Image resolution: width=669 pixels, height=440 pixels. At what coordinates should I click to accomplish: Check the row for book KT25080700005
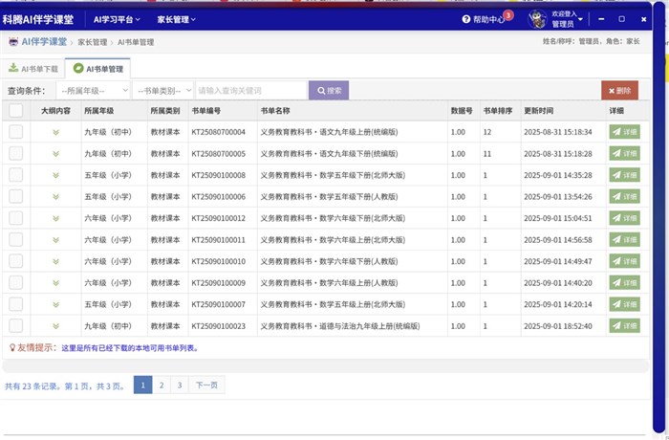tap(16, 153)
